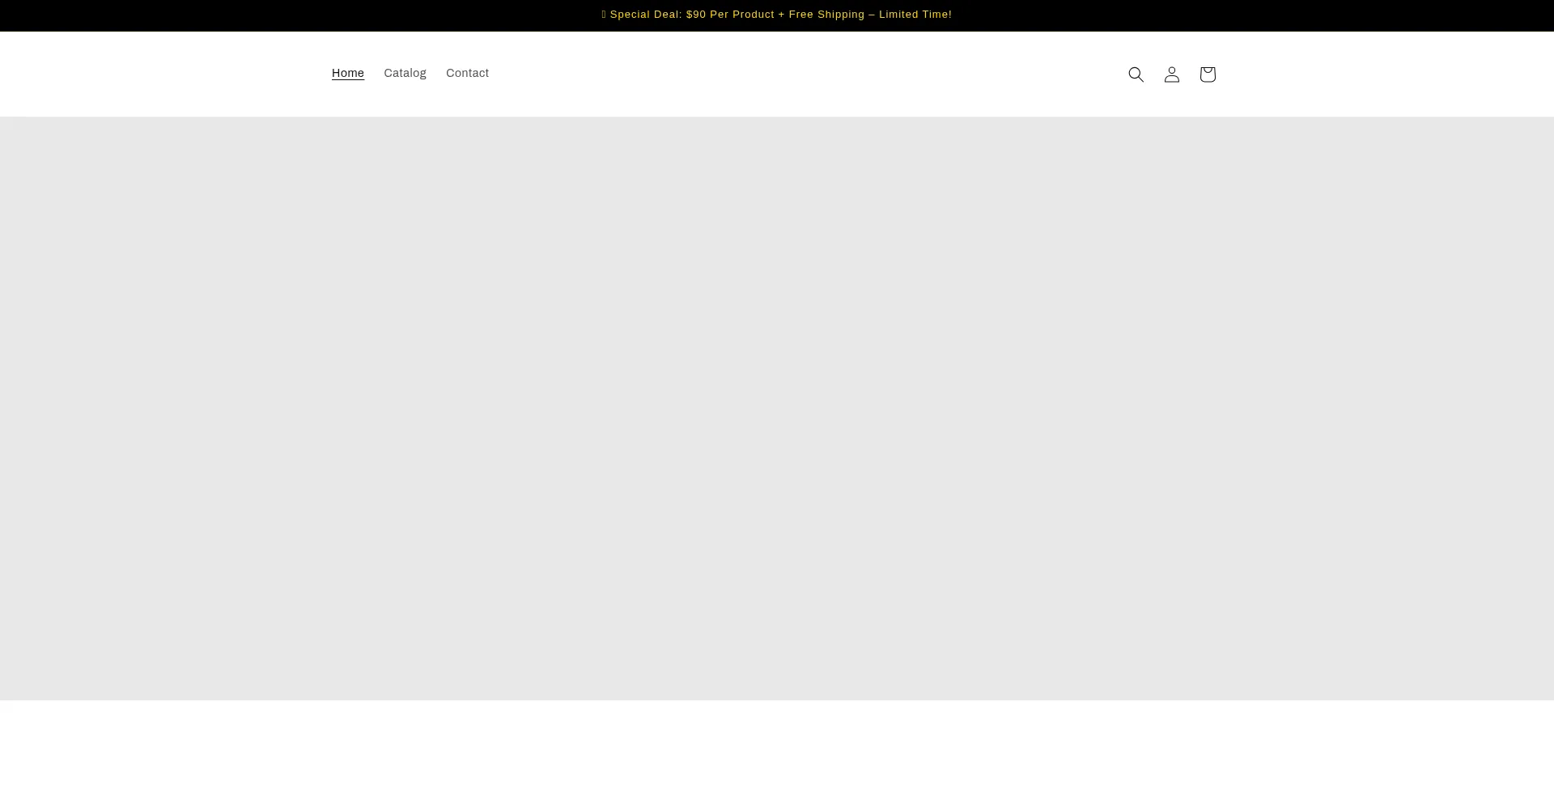Click the "Limited Time!" announcement text
This screenshot has width=1554, height=804.
[x=915, y=15]
